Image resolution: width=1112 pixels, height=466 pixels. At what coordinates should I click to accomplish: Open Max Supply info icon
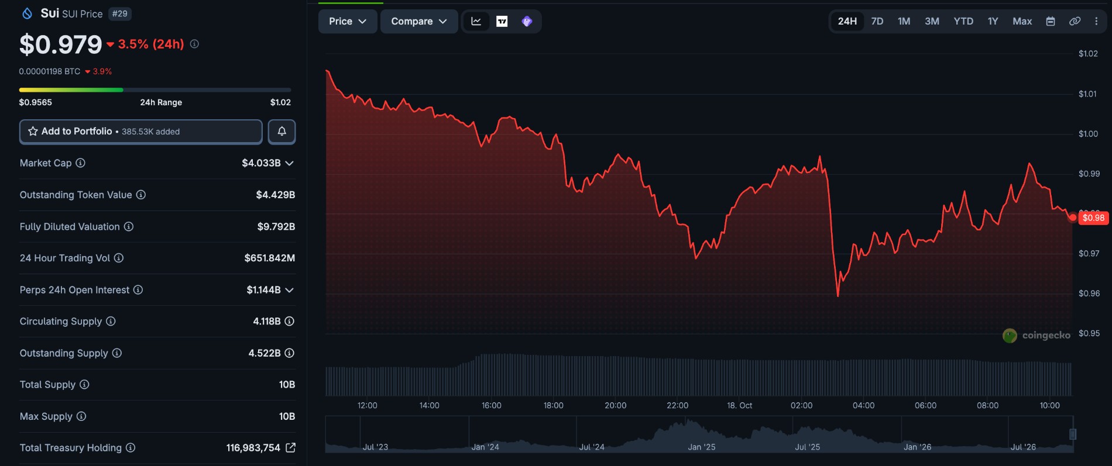[81, 416]
